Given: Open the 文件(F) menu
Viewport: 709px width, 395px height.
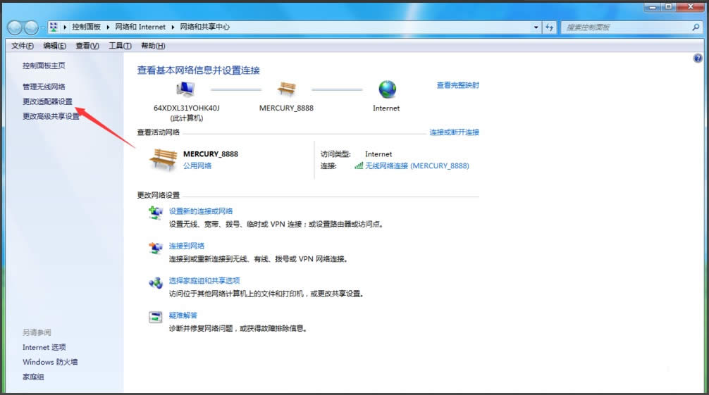Looking at the screenshot, I should [x=23, y=46].
